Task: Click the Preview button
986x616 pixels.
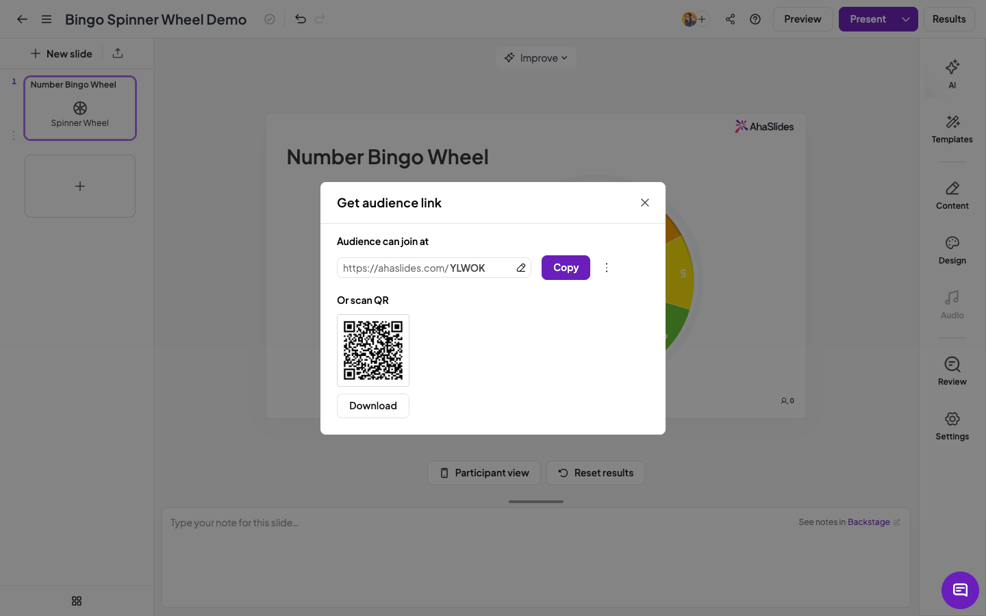Action: pos(802,19)
